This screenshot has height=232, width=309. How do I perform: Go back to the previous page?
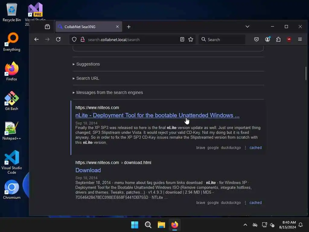37,40
